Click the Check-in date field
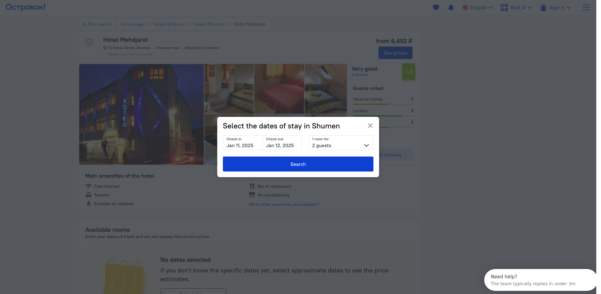 242,143
